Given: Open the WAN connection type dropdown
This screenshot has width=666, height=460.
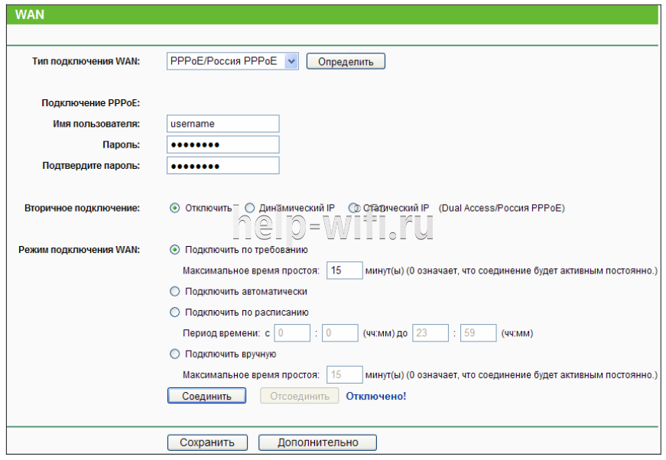Looking at the screenshot, I should coord(232,61).
